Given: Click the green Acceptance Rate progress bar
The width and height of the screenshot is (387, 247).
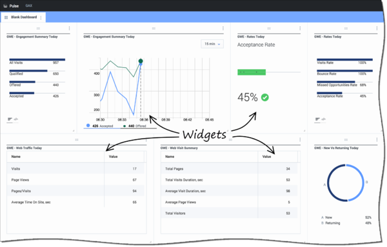Looking at the screenshot, I should 252,72.
